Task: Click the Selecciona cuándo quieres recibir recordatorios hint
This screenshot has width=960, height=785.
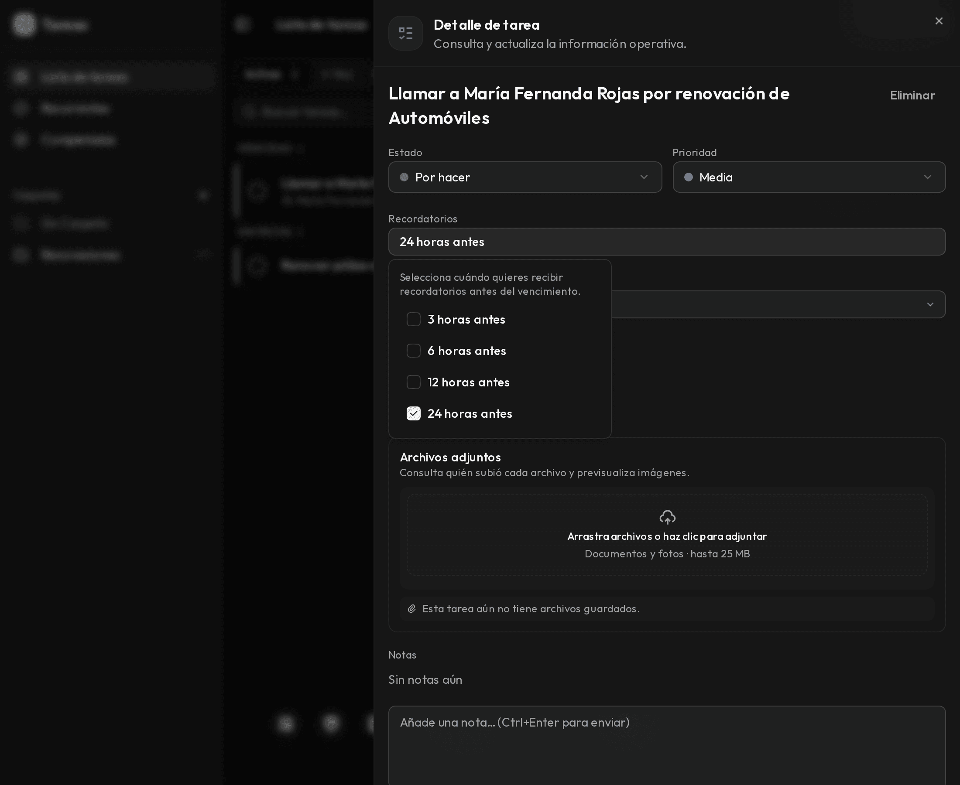Action: point(490,284)
